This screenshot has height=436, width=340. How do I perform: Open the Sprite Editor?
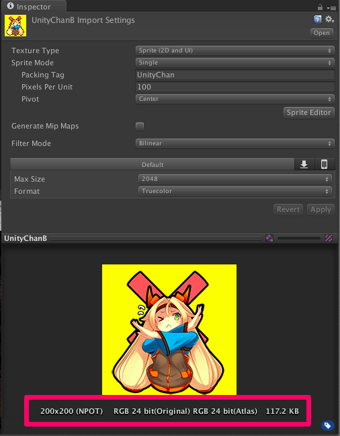309,112
